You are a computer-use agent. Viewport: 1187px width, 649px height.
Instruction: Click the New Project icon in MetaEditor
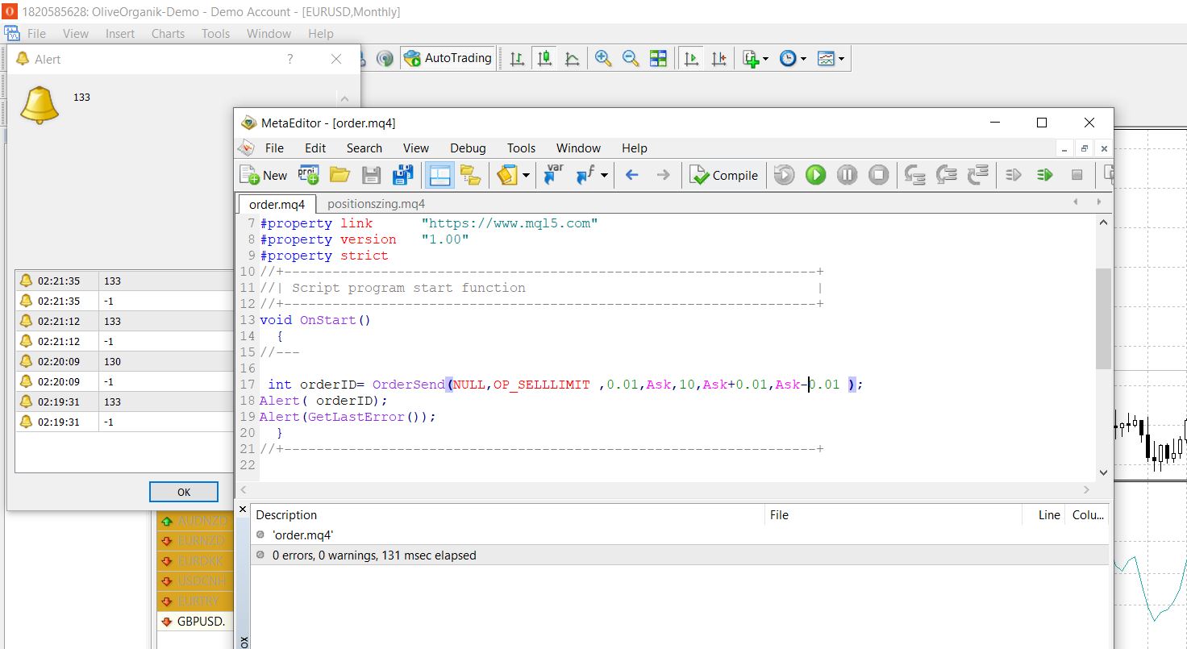308,175
